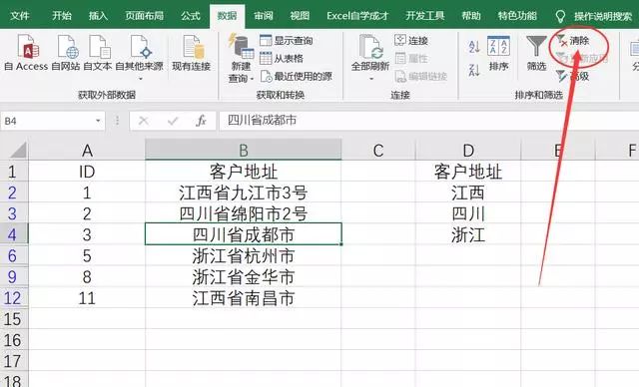Image resolution: width=639 pixels, height=387 pixels.
Task: Click the formula bar confirm checkmark
Action: pos(173,121)
